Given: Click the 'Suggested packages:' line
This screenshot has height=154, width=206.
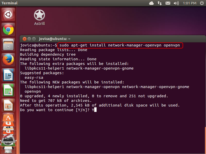Looking at the screenshot, I should tap(42, 73).
